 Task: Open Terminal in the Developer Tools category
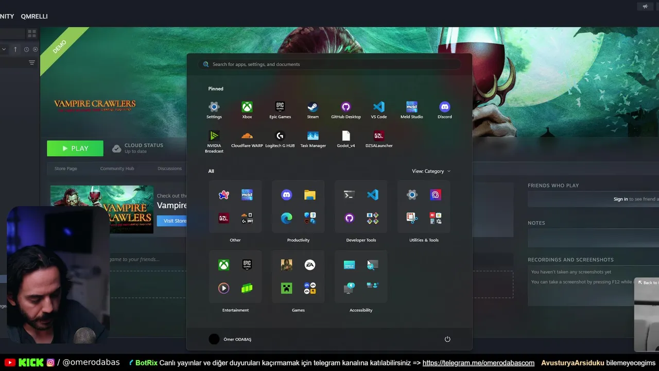coord(349,195)
